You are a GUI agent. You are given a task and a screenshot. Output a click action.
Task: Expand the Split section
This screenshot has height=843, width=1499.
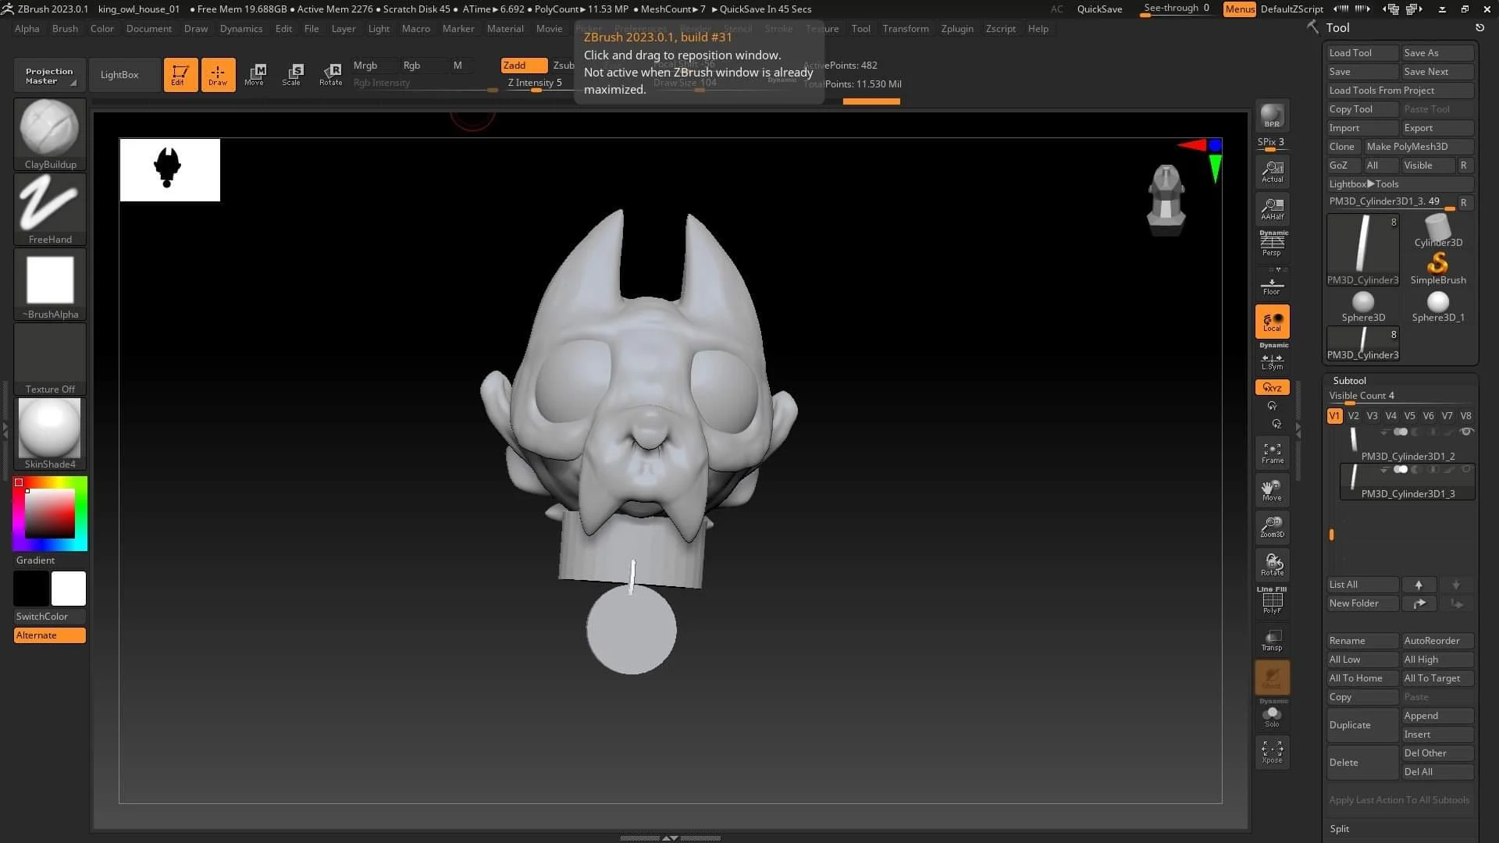1340,829
